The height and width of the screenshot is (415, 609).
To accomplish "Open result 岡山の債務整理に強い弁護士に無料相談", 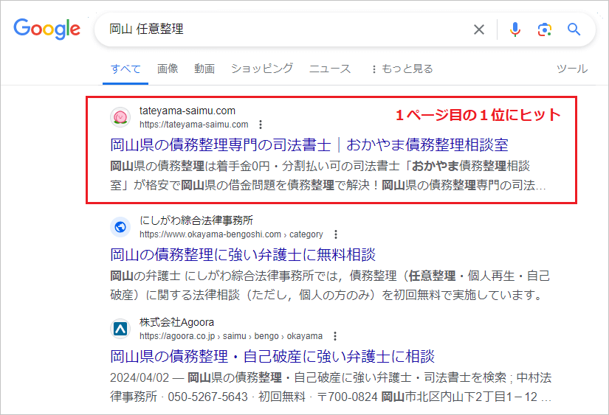I will tap(243, 255).
